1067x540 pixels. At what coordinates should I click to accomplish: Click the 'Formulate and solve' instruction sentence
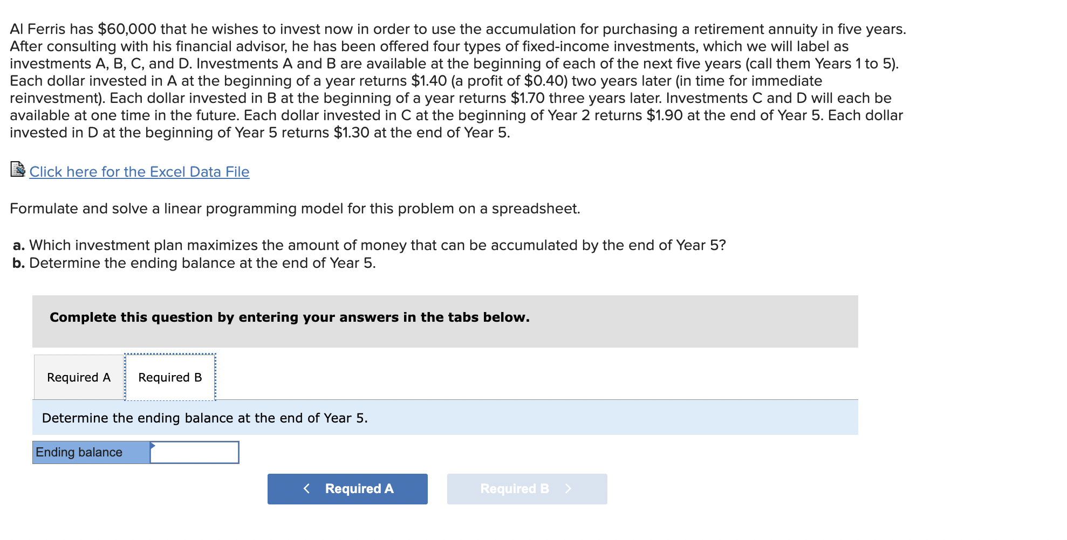295,209
